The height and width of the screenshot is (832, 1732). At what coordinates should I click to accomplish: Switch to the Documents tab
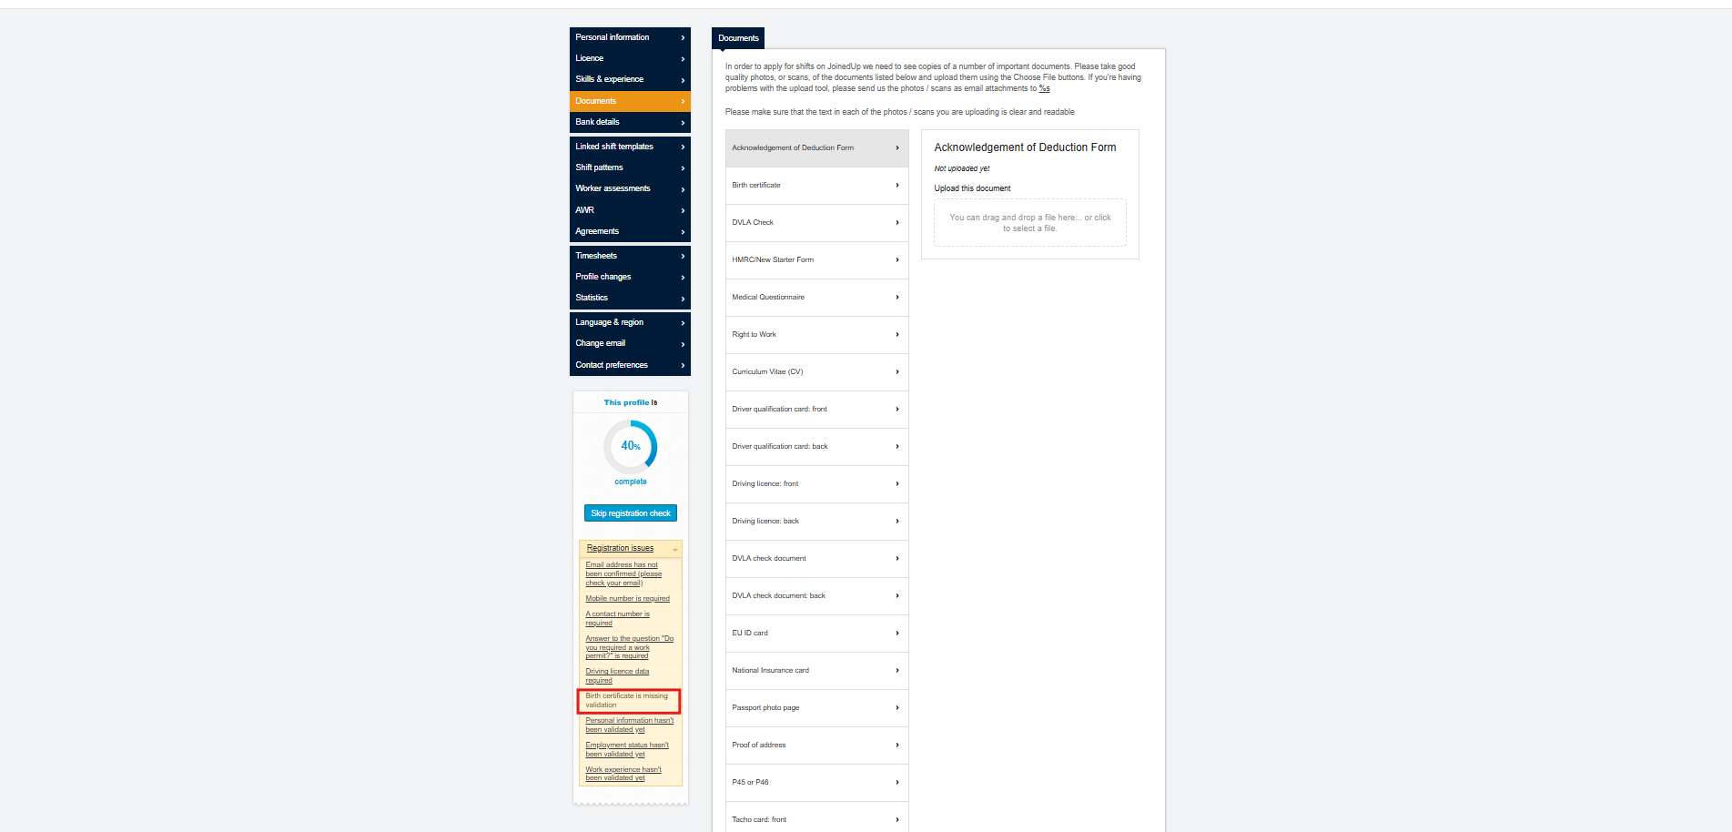(737, 38)
